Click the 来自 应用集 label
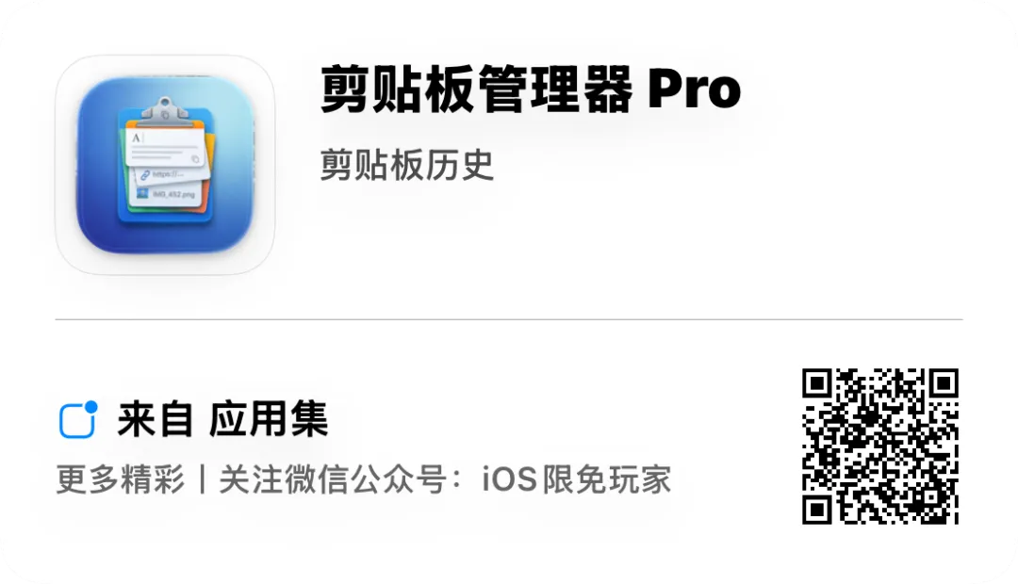Screen dimensions: 1018x584 [x=222, y=419]
